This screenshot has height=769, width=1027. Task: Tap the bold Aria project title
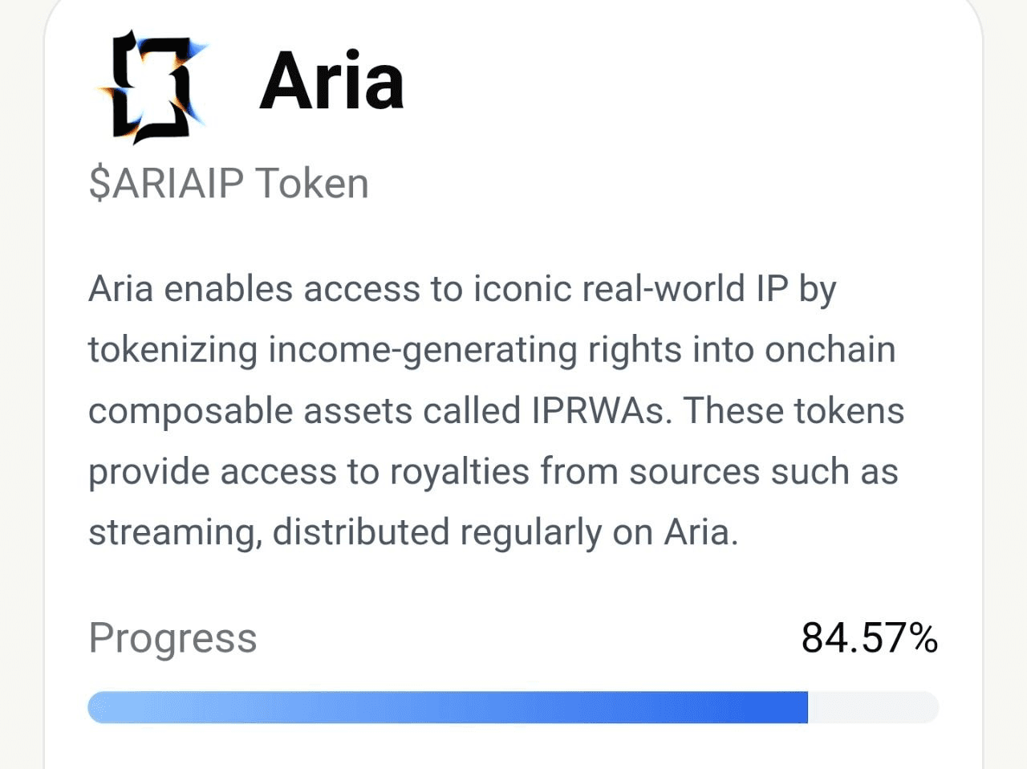[x=331, y=81]
